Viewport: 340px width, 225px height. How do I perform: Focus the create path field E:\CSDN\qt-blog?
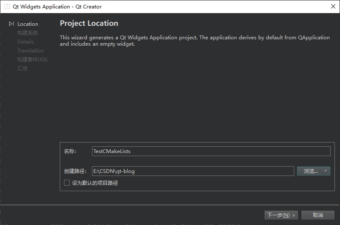pyautogui.click(x=193, y=171)
